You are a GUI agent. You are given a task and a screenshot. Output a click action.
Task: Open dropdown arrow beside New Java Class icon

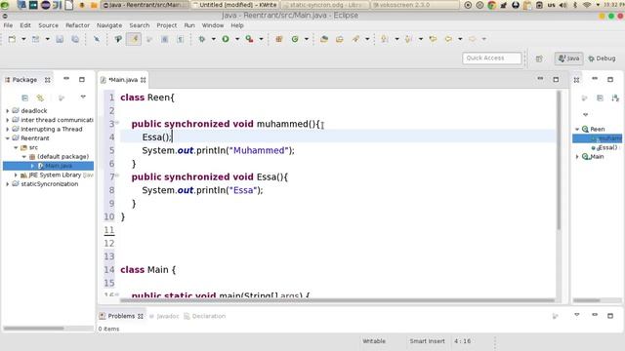[307, 39]
